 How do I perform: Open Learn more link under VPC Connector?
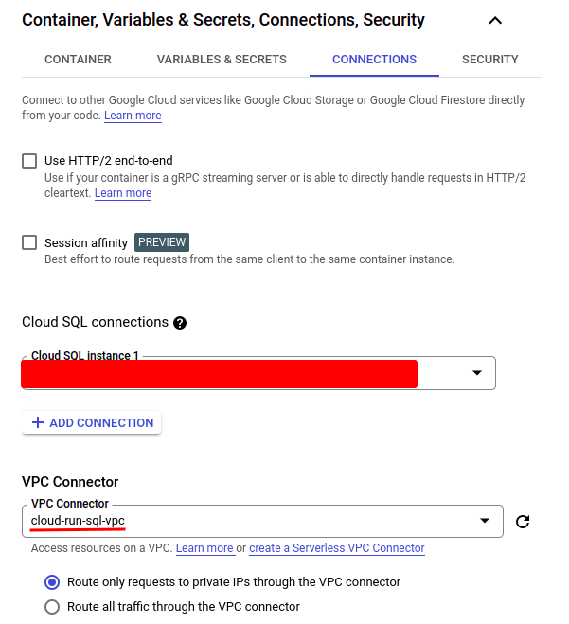coord(204,548)
